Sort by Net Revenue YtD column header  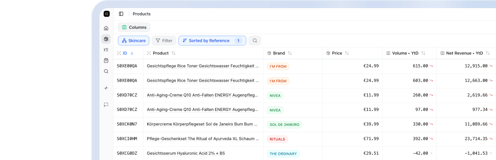coord(465,53)
